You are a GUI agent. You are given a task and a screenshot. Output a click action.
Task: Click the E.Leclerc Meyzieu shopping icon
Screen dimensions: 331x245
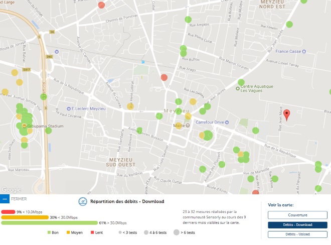(x=69, y=109)
